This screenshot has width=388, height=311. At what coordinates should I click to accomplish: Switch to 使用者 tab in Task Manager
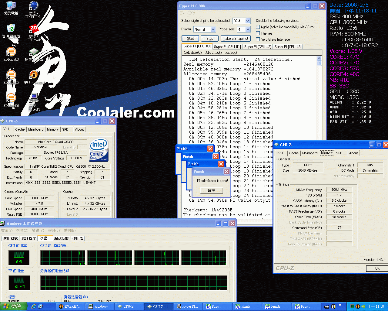pos(78,239)
